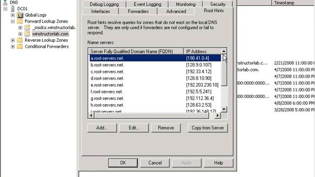Screen dimensions: 315x177
Task: Click IP address [192.203.230.10]
Action: tap(202, 85)
